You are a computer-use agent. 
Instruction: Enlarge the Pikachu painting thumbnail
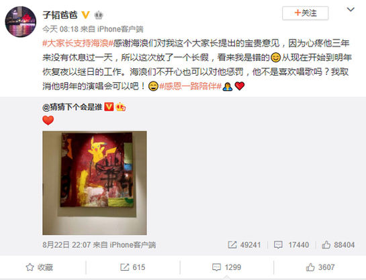(95, 183)
